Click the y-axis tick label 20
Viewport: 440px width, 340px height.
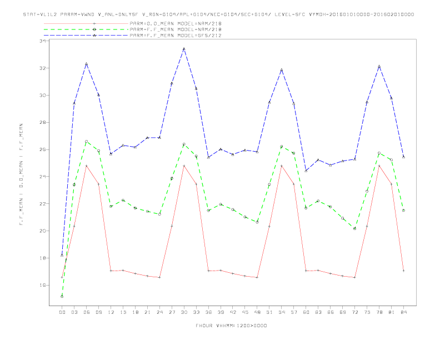(42, 231)
